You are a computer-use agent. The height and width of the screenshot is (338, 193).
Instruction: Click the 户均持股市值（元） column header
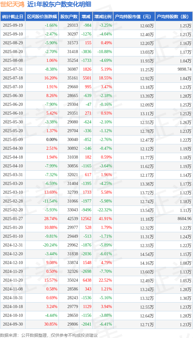coord(134,17)
